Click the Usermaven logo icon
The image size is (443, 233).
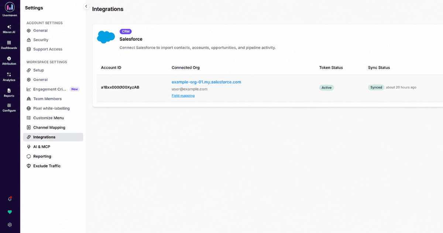(10, 7)
